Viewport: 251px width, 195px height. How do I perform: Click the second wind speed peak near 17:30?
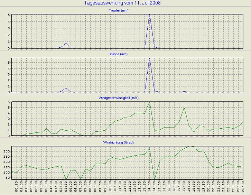pyautogui.click(x=184, y=108)
